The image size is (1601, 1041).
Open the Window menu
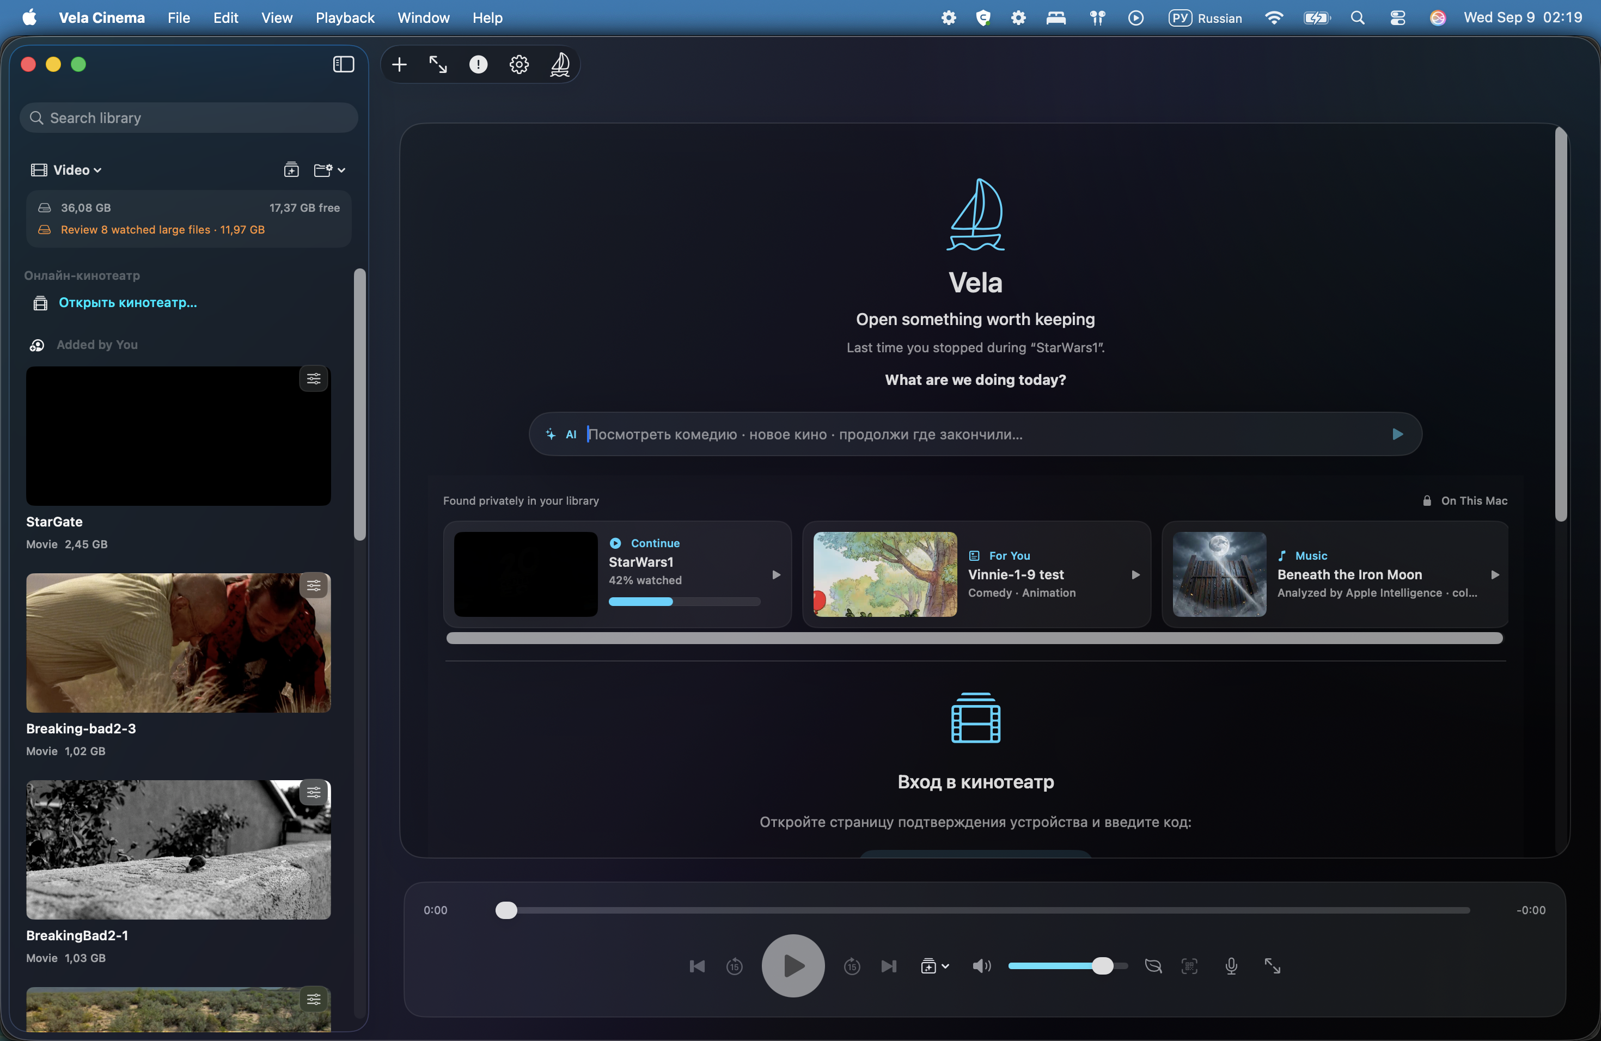tap(423, 17)
